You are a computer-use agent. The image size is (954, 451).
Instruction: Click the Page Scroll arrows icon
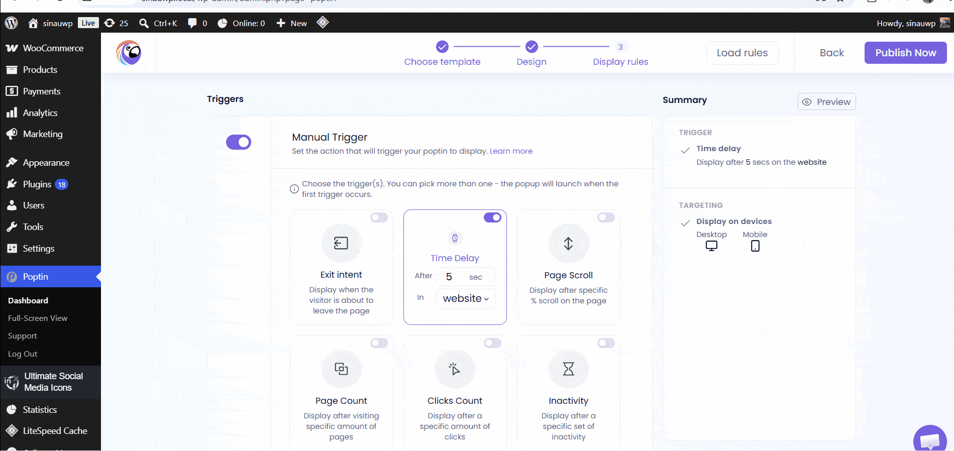(x=568, y=244)
